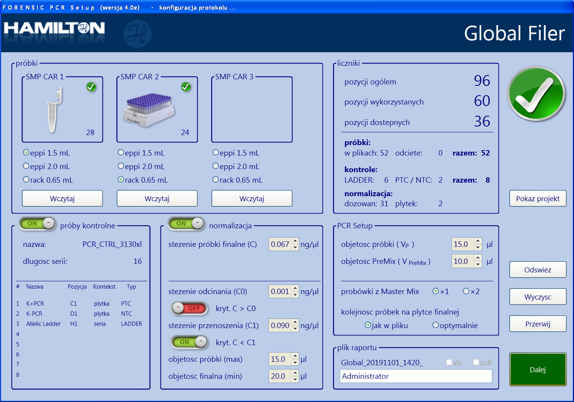Click Wczytaj under SMP CAR 3
The height and width of the screenshot is (402, 574).
[252, 198]
